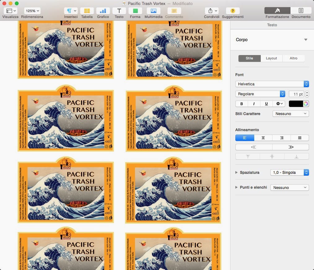Click the Ridimensiona zoom label

point(32,17)
